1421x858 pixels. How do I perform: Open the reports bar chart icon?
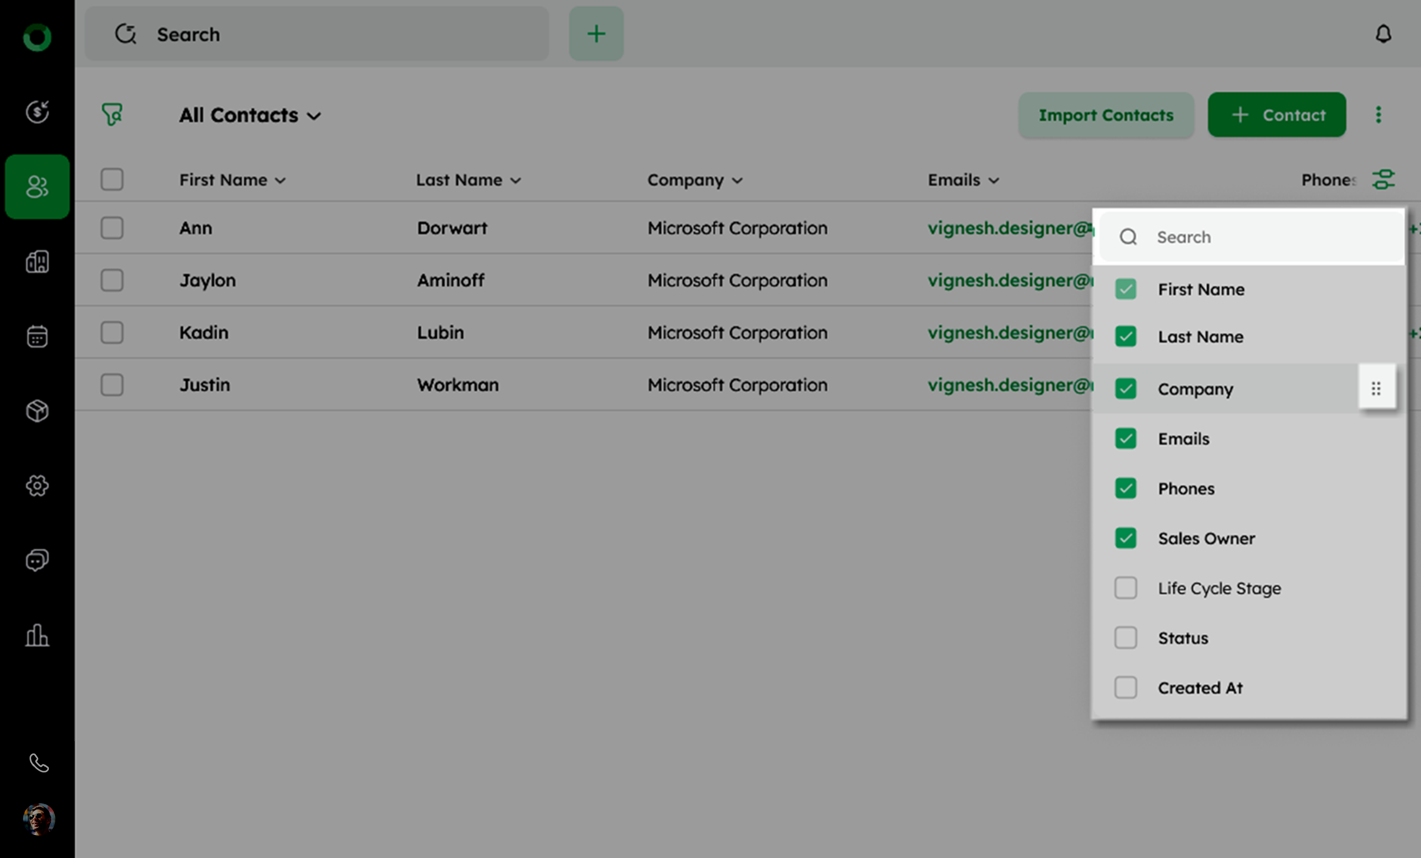pyautogui.click(x=37, y=635)
